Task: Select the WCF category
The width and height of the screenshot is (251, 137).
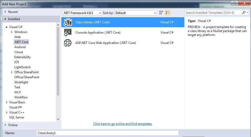Action: pos(18,92)
